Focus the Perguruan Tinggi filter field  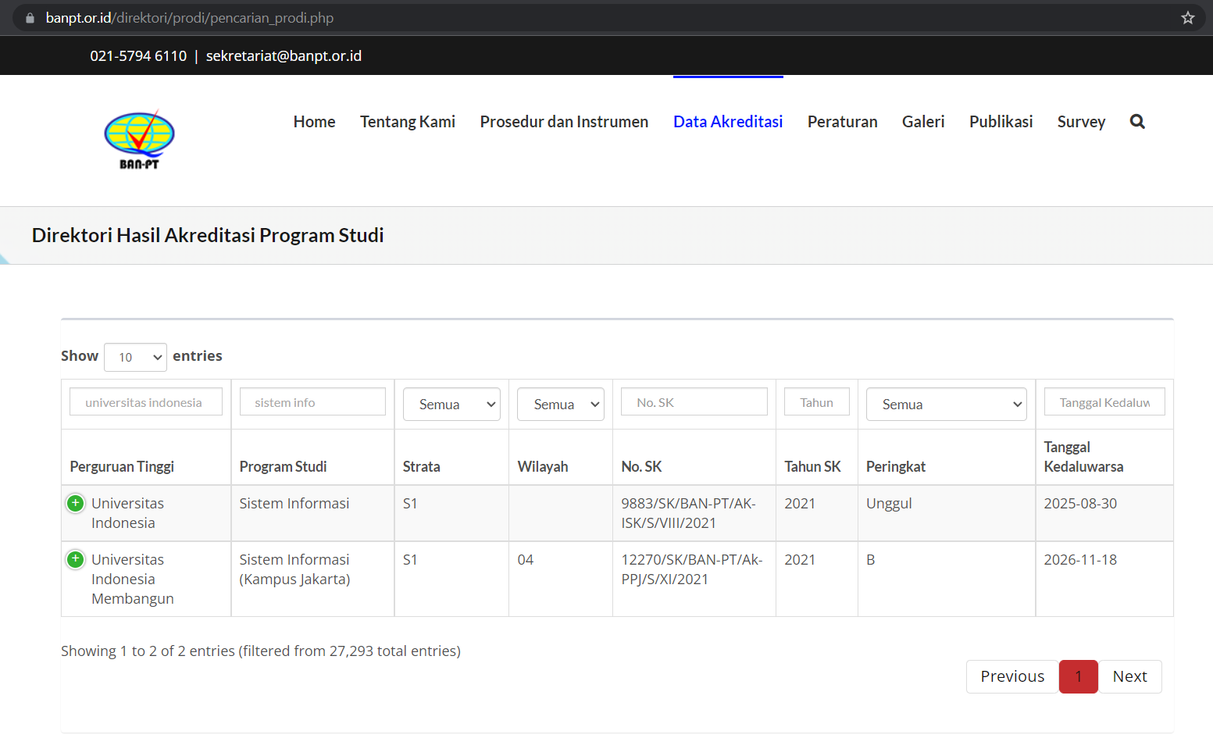146,402
